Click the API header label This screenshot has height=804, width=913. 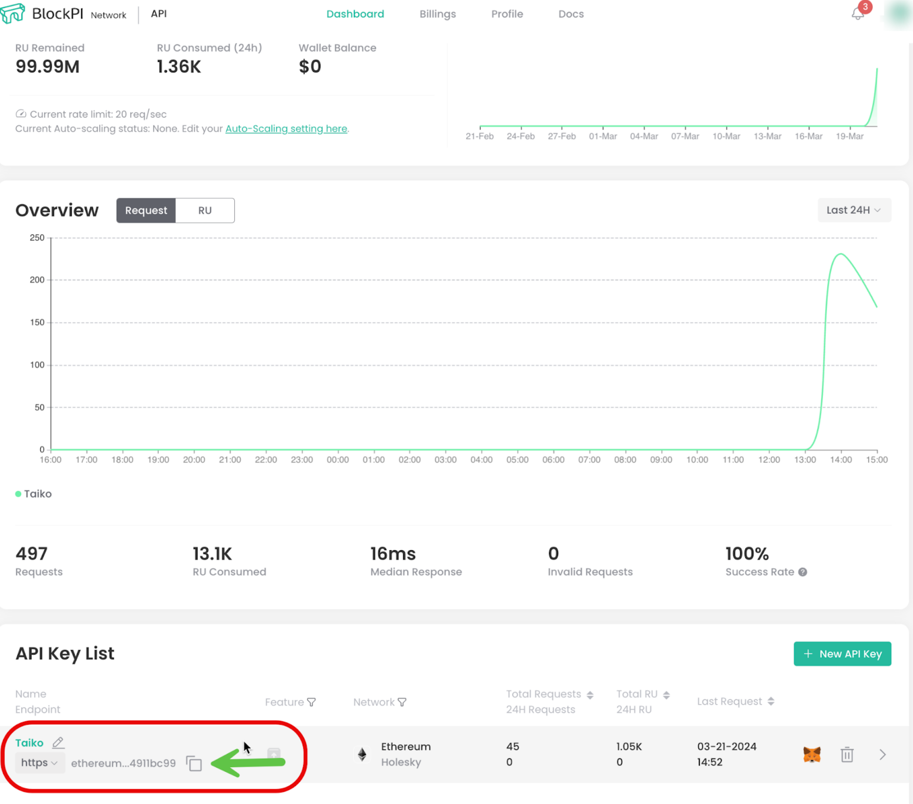158,13
